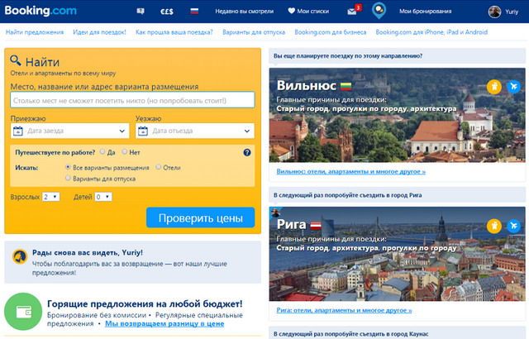Open Booking.com для iPhone, iPad и Android link

(431, 32)
